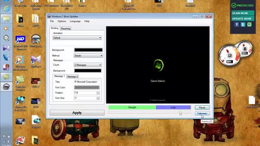Select the Boot Updater helmet taskbar icon
Image resolution: width=260 pixels, height=146 pixels.
click(6, 86)
